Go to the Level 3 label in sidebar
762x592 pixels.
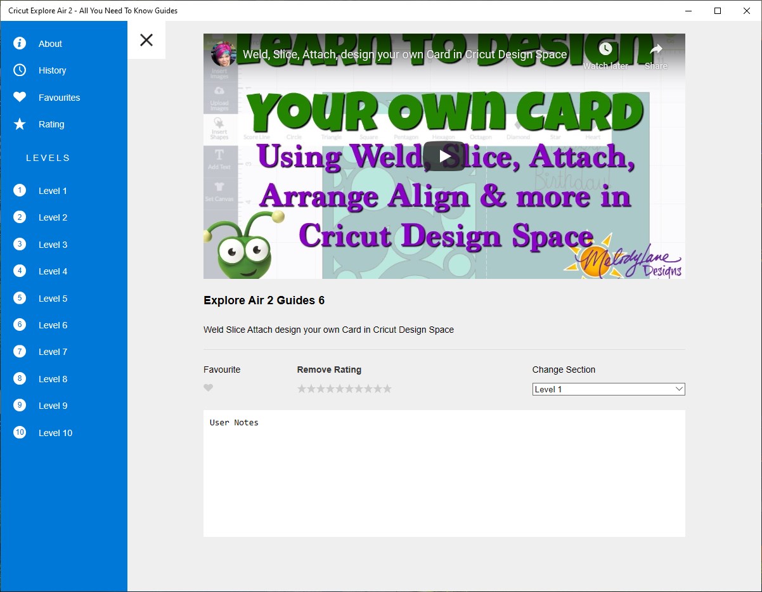pos(53,245)
